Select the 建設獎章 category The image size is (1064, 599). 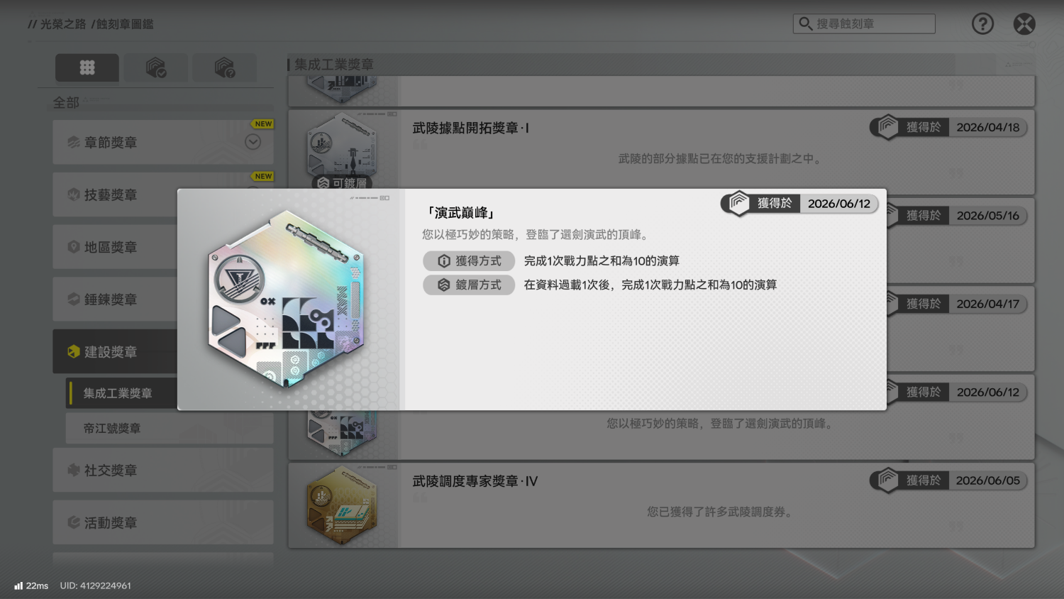tap(115, 351)
